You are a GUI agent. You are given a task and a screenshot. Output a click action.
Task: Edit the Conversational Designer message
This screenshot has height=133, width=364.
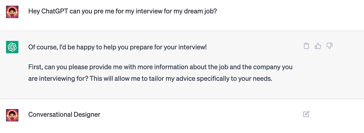(306, 114)
